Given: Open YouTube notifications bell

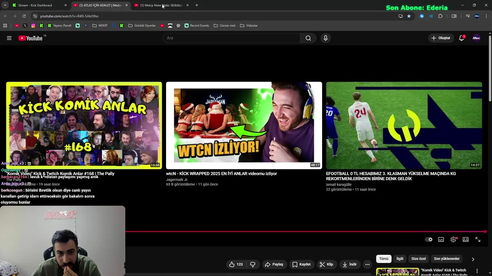Looking at the screenshot, I should tap(462, 38).
